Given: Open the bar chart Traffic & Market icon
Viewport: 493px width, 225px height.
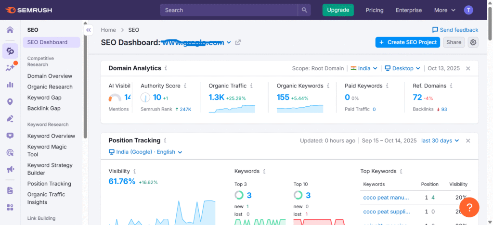Looking at the screenshot, I should point(10,85).
